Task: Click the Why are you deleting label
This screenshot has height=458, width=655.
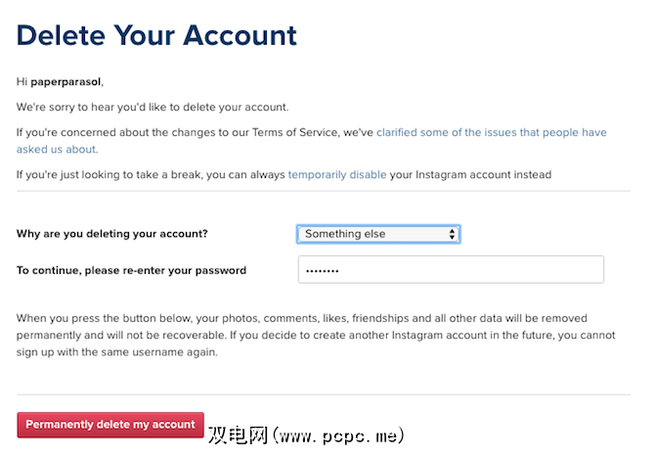Action: tap(111, 234)
